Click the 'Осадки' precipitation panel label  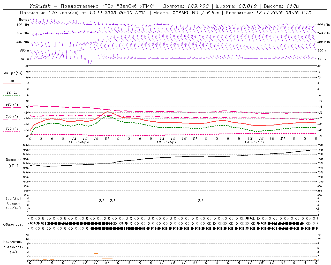[x=13, y=203]
